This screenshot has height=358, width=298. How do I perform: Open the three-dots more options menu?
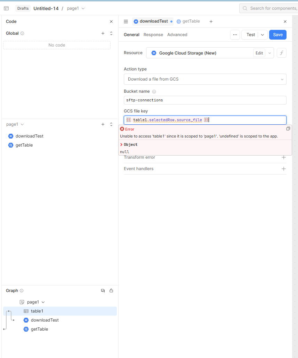(x=235, y=35)
